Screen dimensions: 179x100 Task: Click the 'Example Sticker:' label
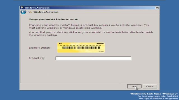[39, 48]
